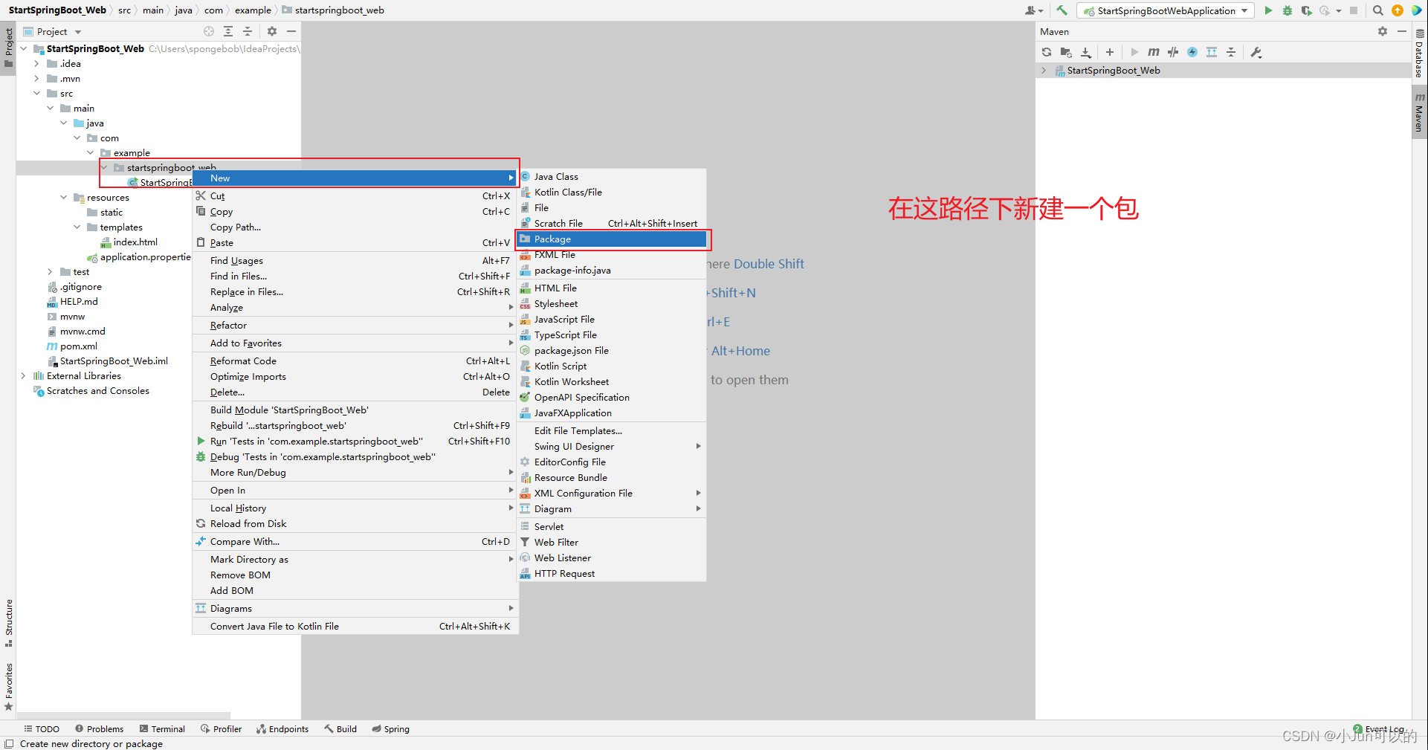This screenshot has height=750, width=1428.
Task: Open the TODO tool window
Action: [42, 729]
